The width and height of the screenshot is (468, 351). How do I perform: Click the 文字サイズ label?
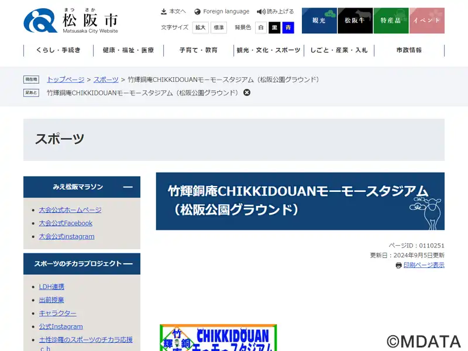[175, 27]
